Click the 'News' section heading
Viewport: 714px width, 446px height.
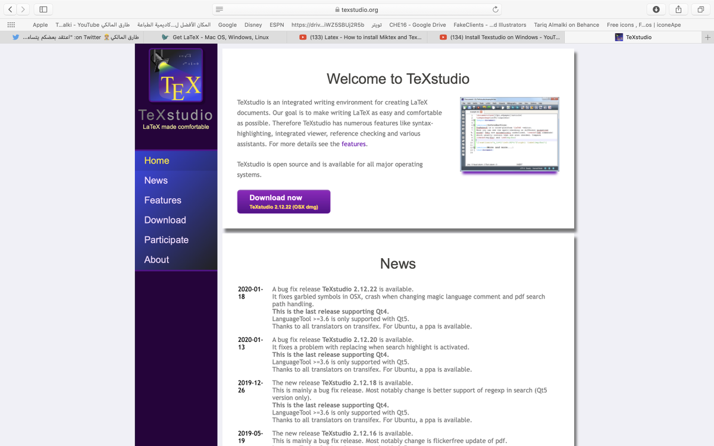tap(398, 263)
